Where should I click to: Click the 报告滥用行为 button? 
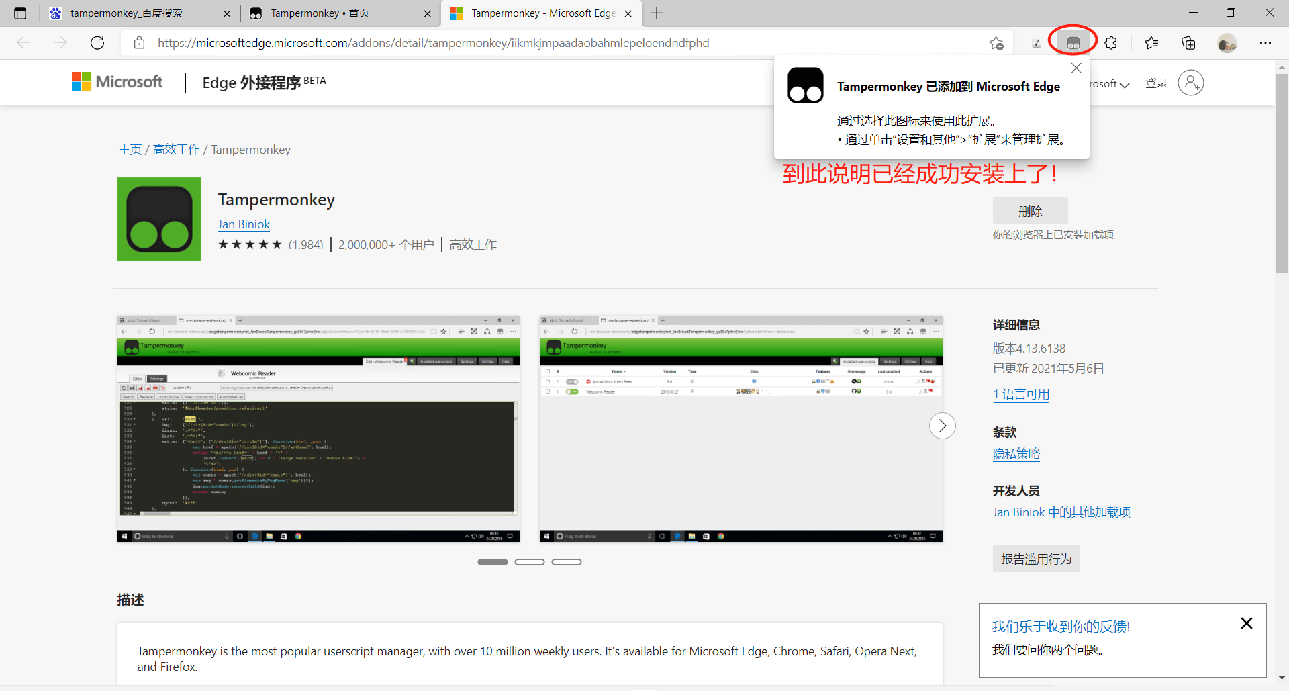[1036, 559]
